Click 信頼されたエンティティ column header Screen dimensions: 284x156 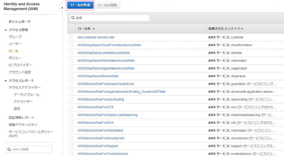226,28
